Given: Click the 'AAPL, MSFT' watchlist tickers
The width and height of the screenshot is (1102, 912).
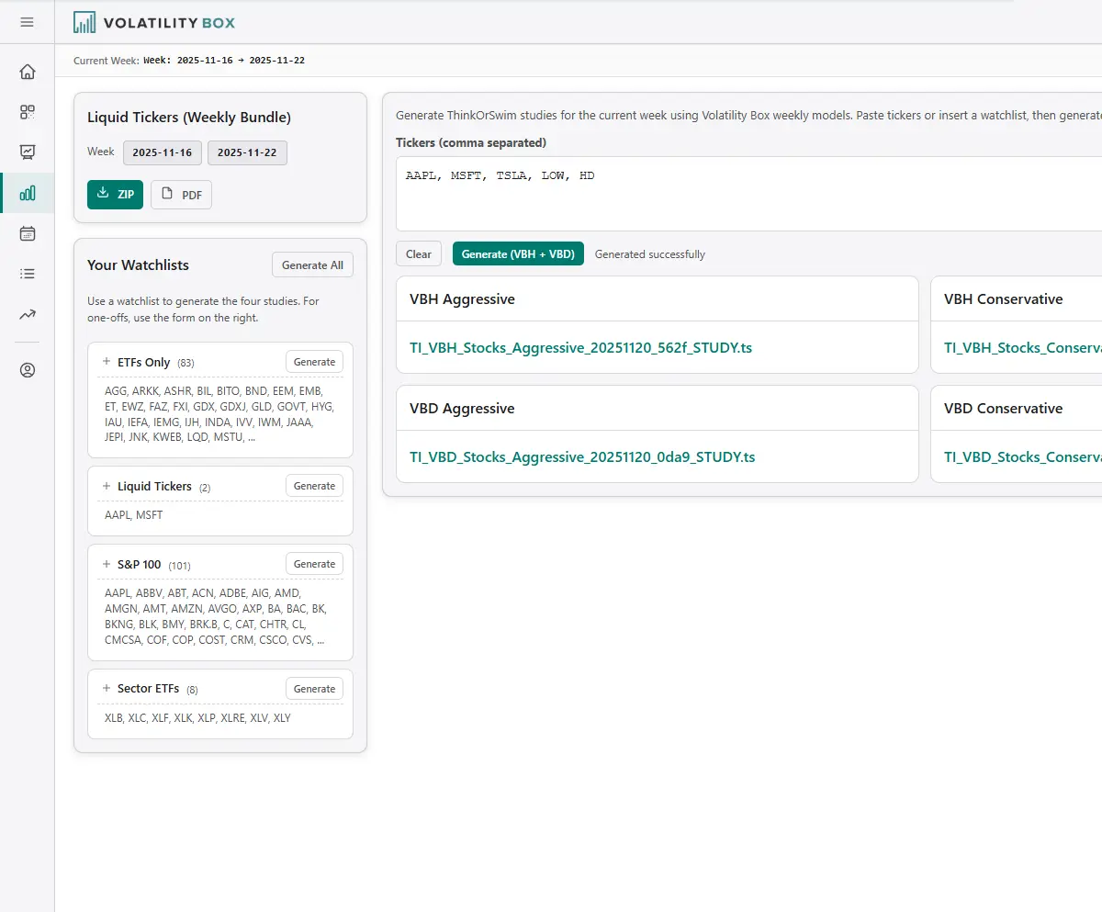Looking at the screenshot, I should pyautogui.click(x=133, y=515).
